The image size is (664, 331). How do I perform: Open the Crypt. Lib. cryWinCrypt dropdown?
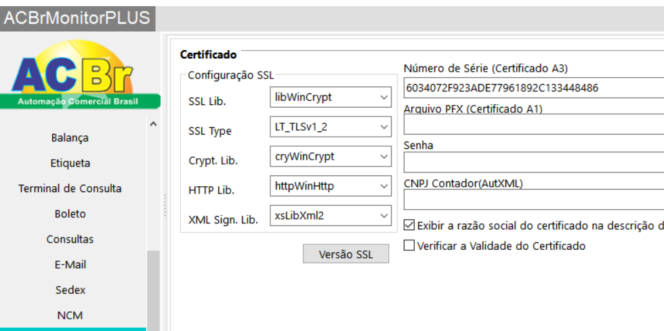pos(331,156)
